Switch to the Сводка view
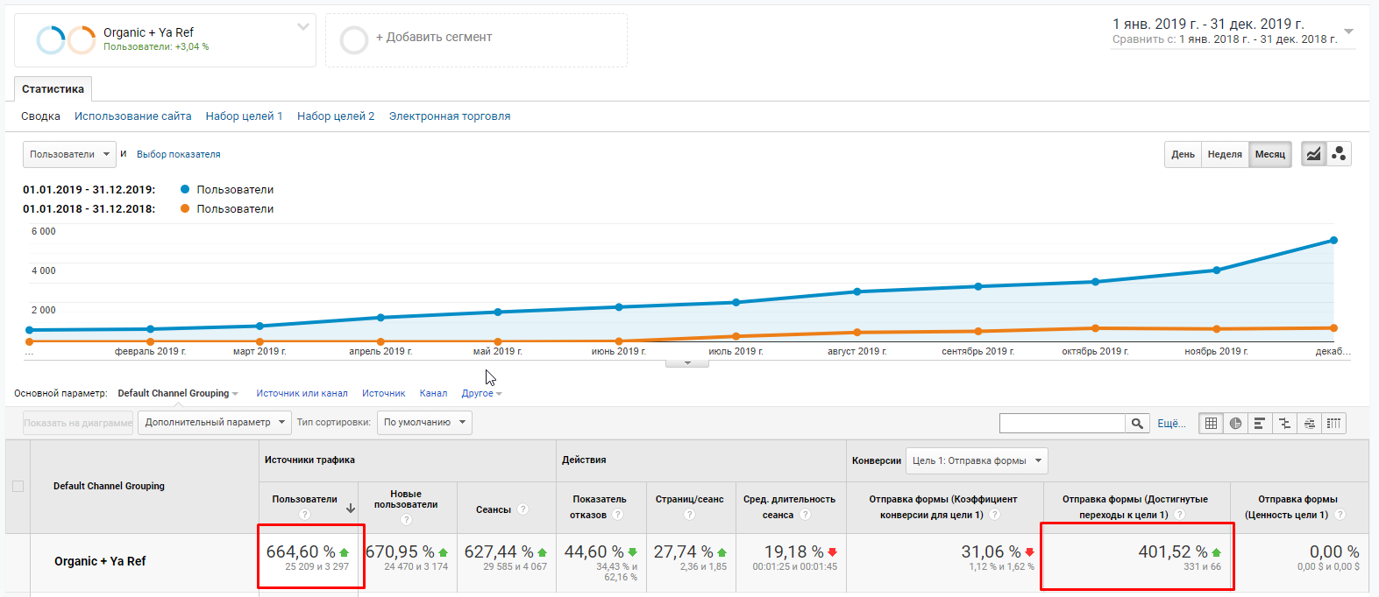The image size is (1379, 597). 40,116
